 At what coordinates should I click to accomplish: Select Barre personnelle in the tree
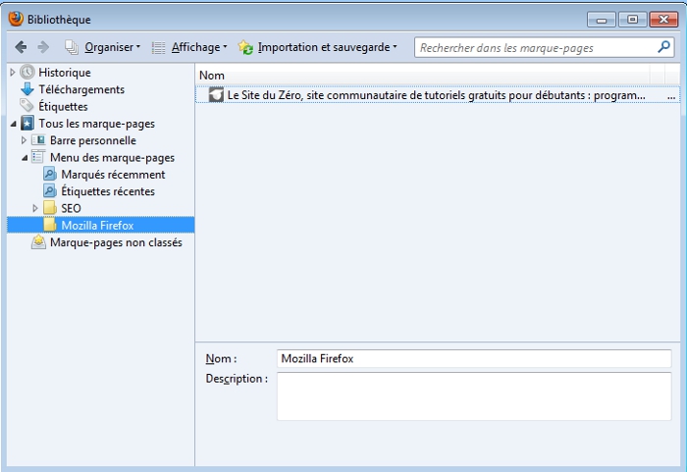[x=93, y=140]
